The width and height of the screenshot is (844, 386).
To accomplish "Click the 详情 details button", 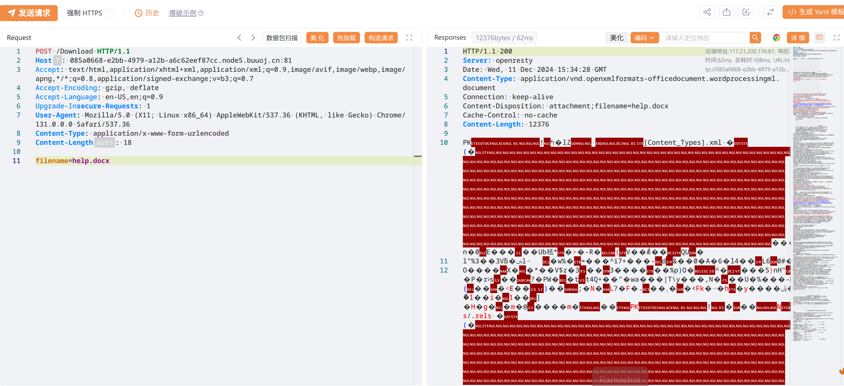I will 798,38.
